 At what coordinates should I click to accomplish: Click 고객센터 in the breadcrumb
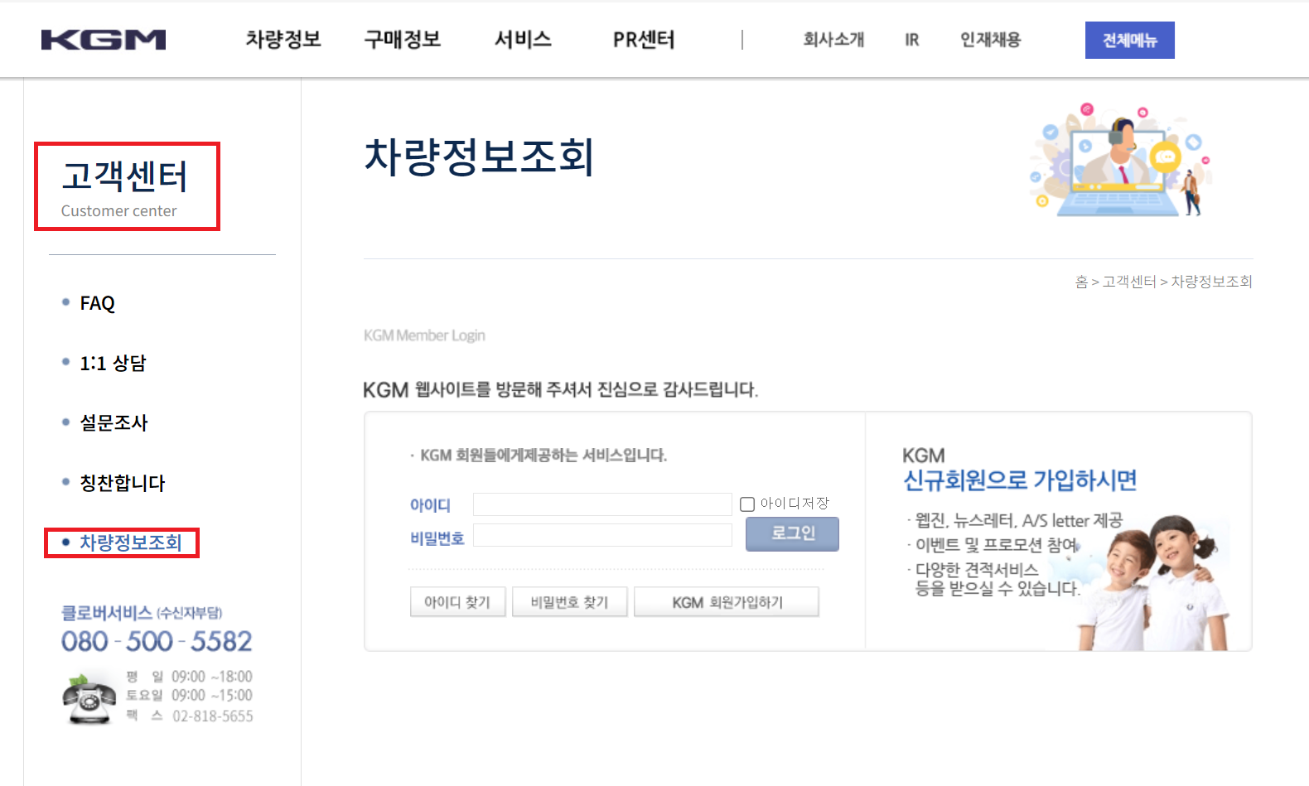click(1129, 282)
